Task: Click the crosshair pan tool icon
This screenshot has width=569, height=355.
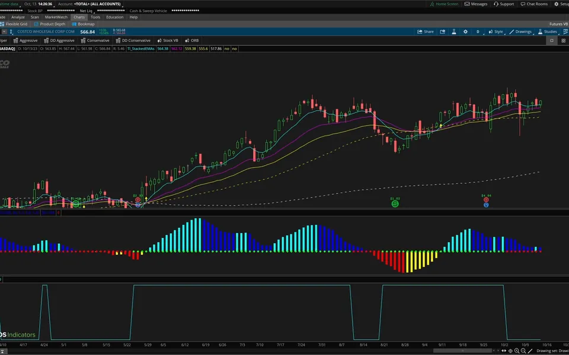Action: (510, 351)
